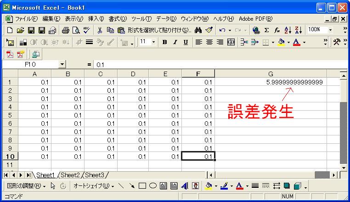
Task: Open the formatting toolbar font color dropdown arrow
Action: (x=304, y=42)
